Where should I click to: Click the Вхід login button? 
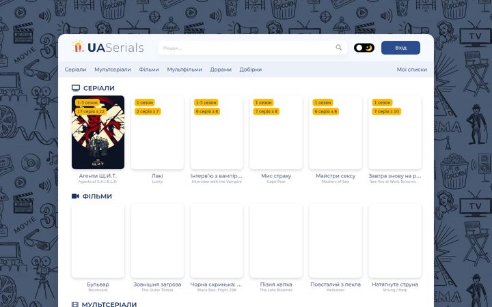pos(400,48)
